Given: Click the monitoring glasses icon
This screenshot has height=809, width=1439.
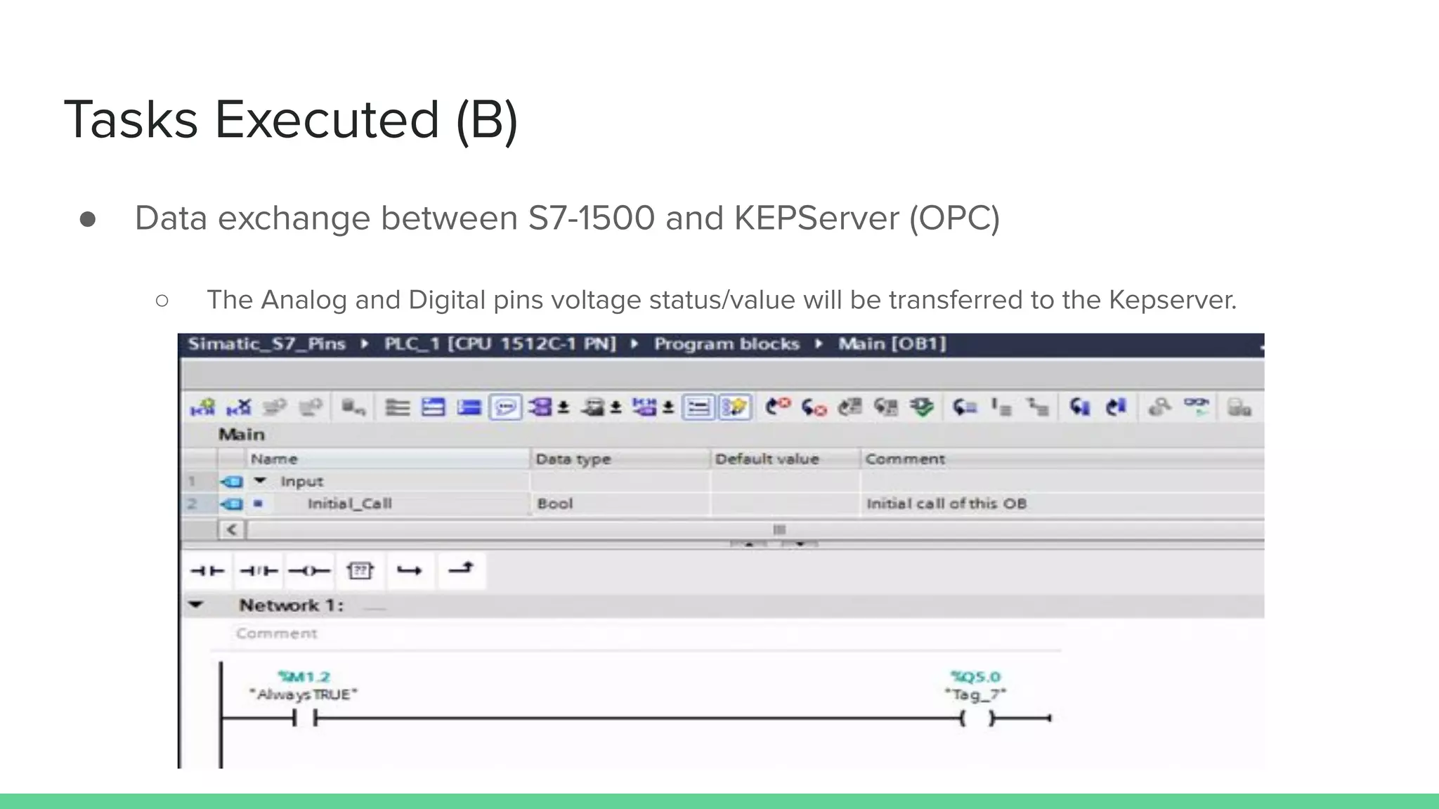Looking at the screenshot, I should click(1196, 406).
